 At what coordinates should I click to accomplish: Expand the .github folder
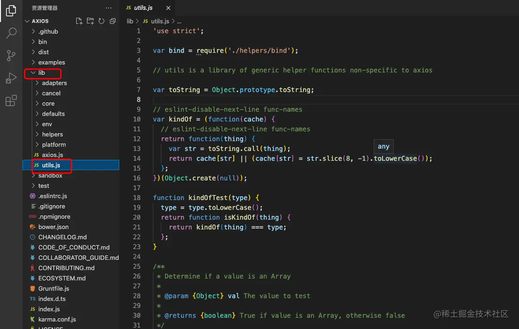pyautogui.click(x=71, y=31)
